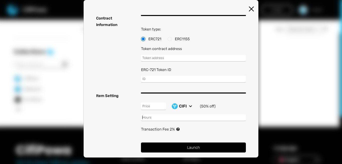Screen dimensions: 342x164
Task: Select the second blue collection icon in sidebar
Action: coord(18,89)
